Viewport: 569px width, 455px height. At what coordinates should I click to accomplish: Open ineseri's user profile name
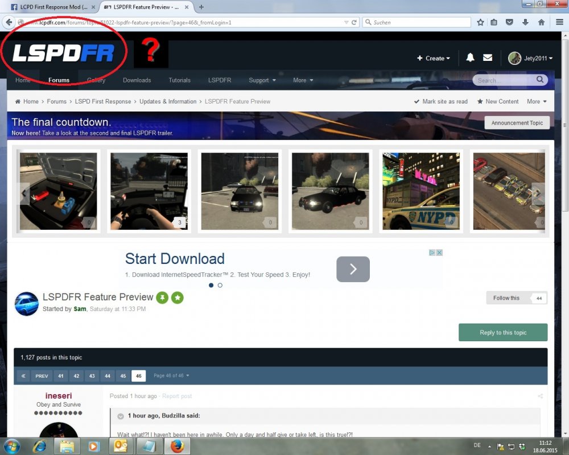coord(59,395)
